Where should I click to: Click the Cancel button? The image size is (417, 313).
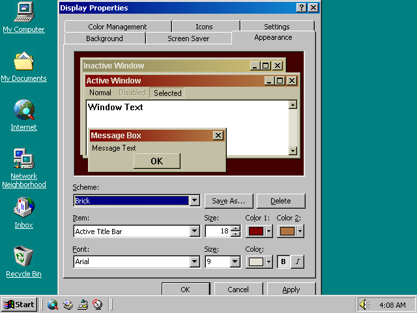(238, 289)
